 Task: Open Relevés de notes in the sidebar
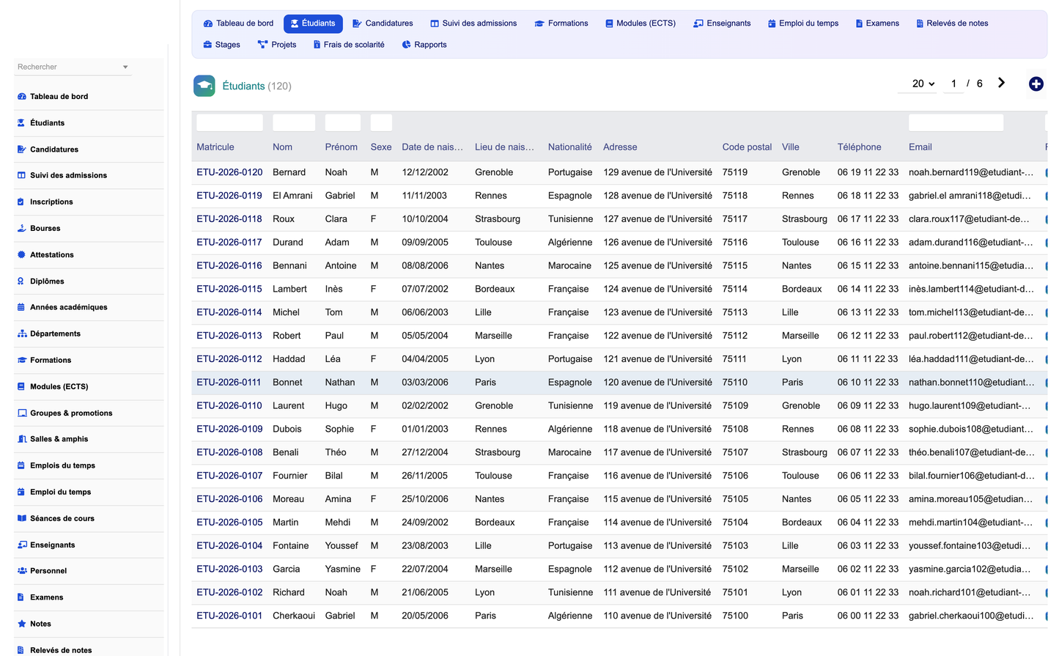(61, 650)
